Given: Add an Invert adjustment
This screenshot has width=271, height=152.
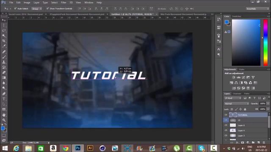Looking at the screenshot, I should pyautogui.click(x=234, y=88).
